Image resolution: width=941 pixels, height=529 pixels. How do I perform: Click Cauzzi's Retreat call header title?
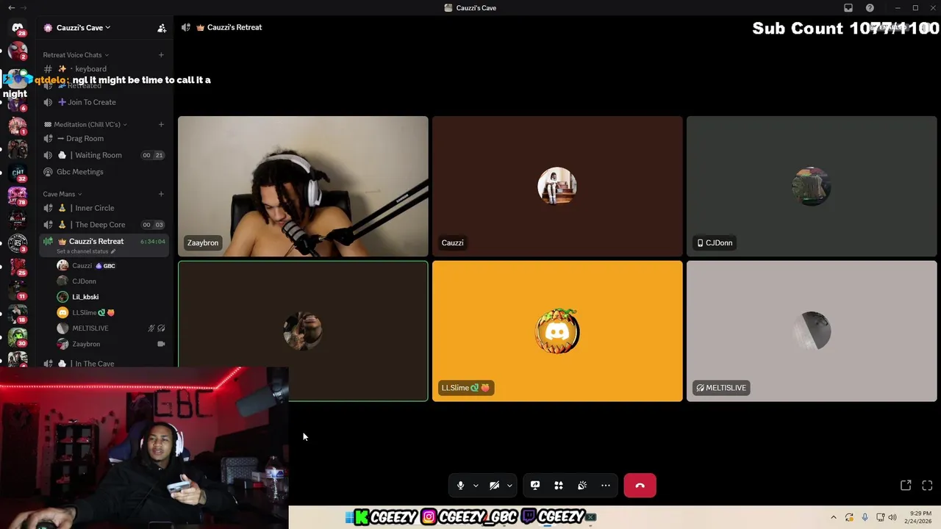[235, 27]
